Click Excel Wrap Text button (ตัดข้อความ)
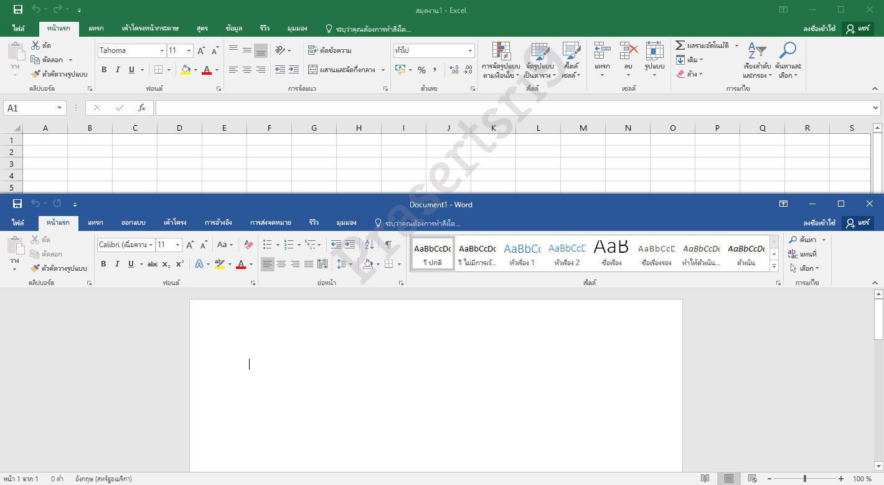Image resolution: width=884 pixels, height=485 pixels. coord(330,50)
